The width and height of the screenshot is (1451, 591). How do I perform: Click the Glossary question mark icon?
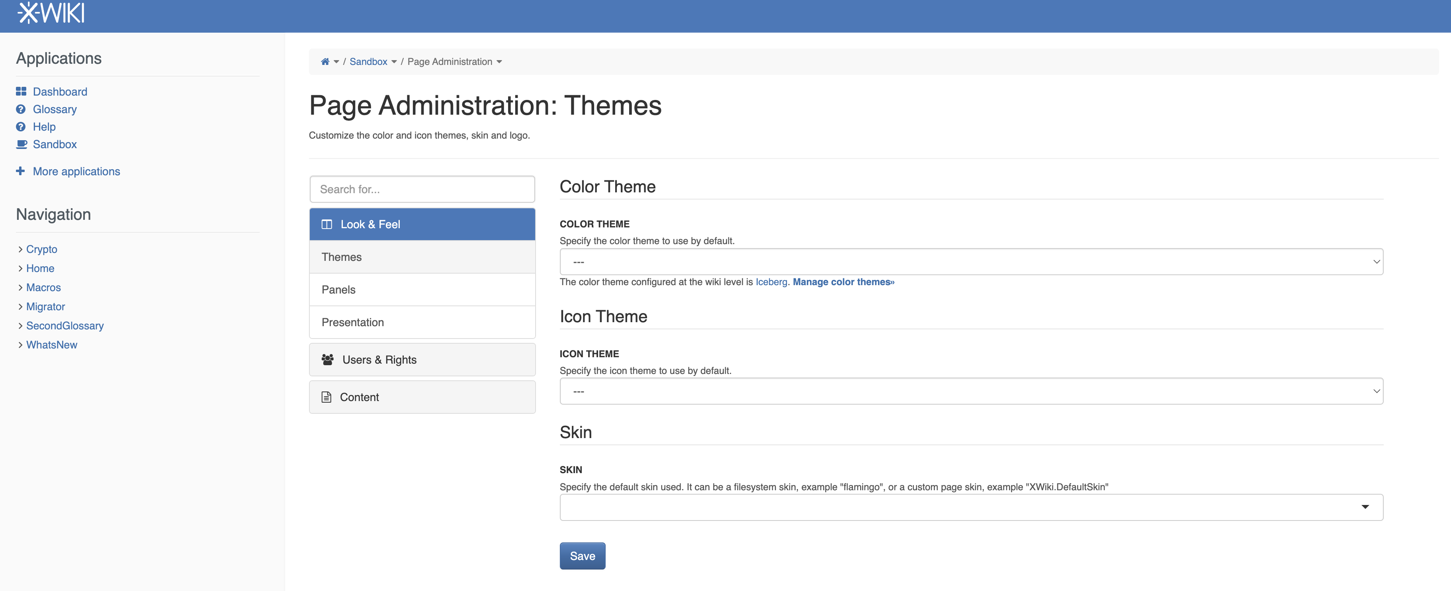[x=21, y=109]
